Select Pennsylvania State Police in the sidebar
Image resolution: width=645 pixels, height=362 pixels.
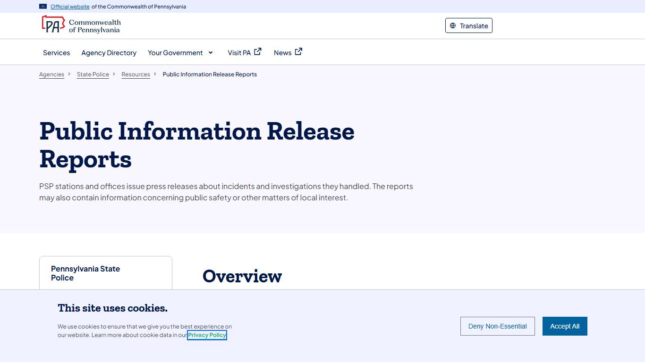tap(85, 273)
